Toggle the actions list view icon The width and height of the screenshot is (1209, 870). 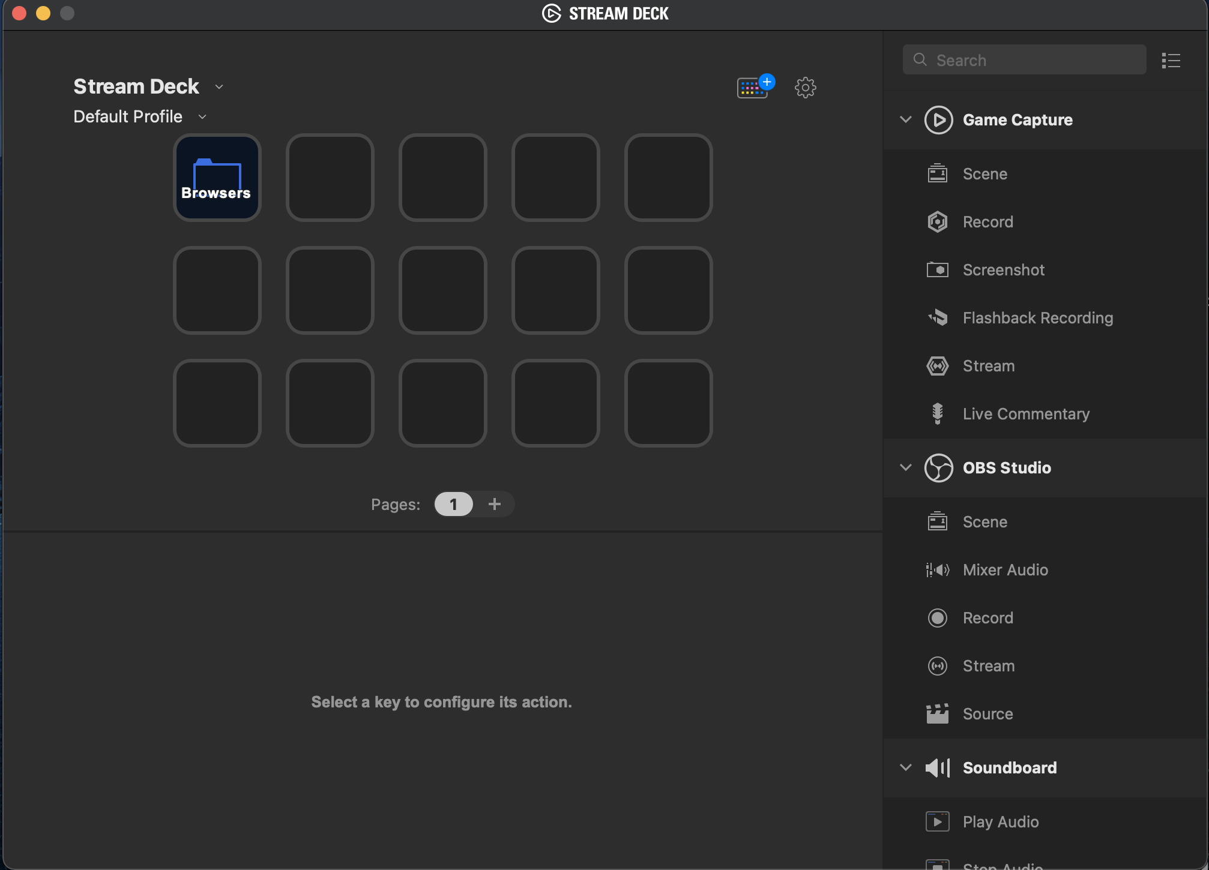1171,61
